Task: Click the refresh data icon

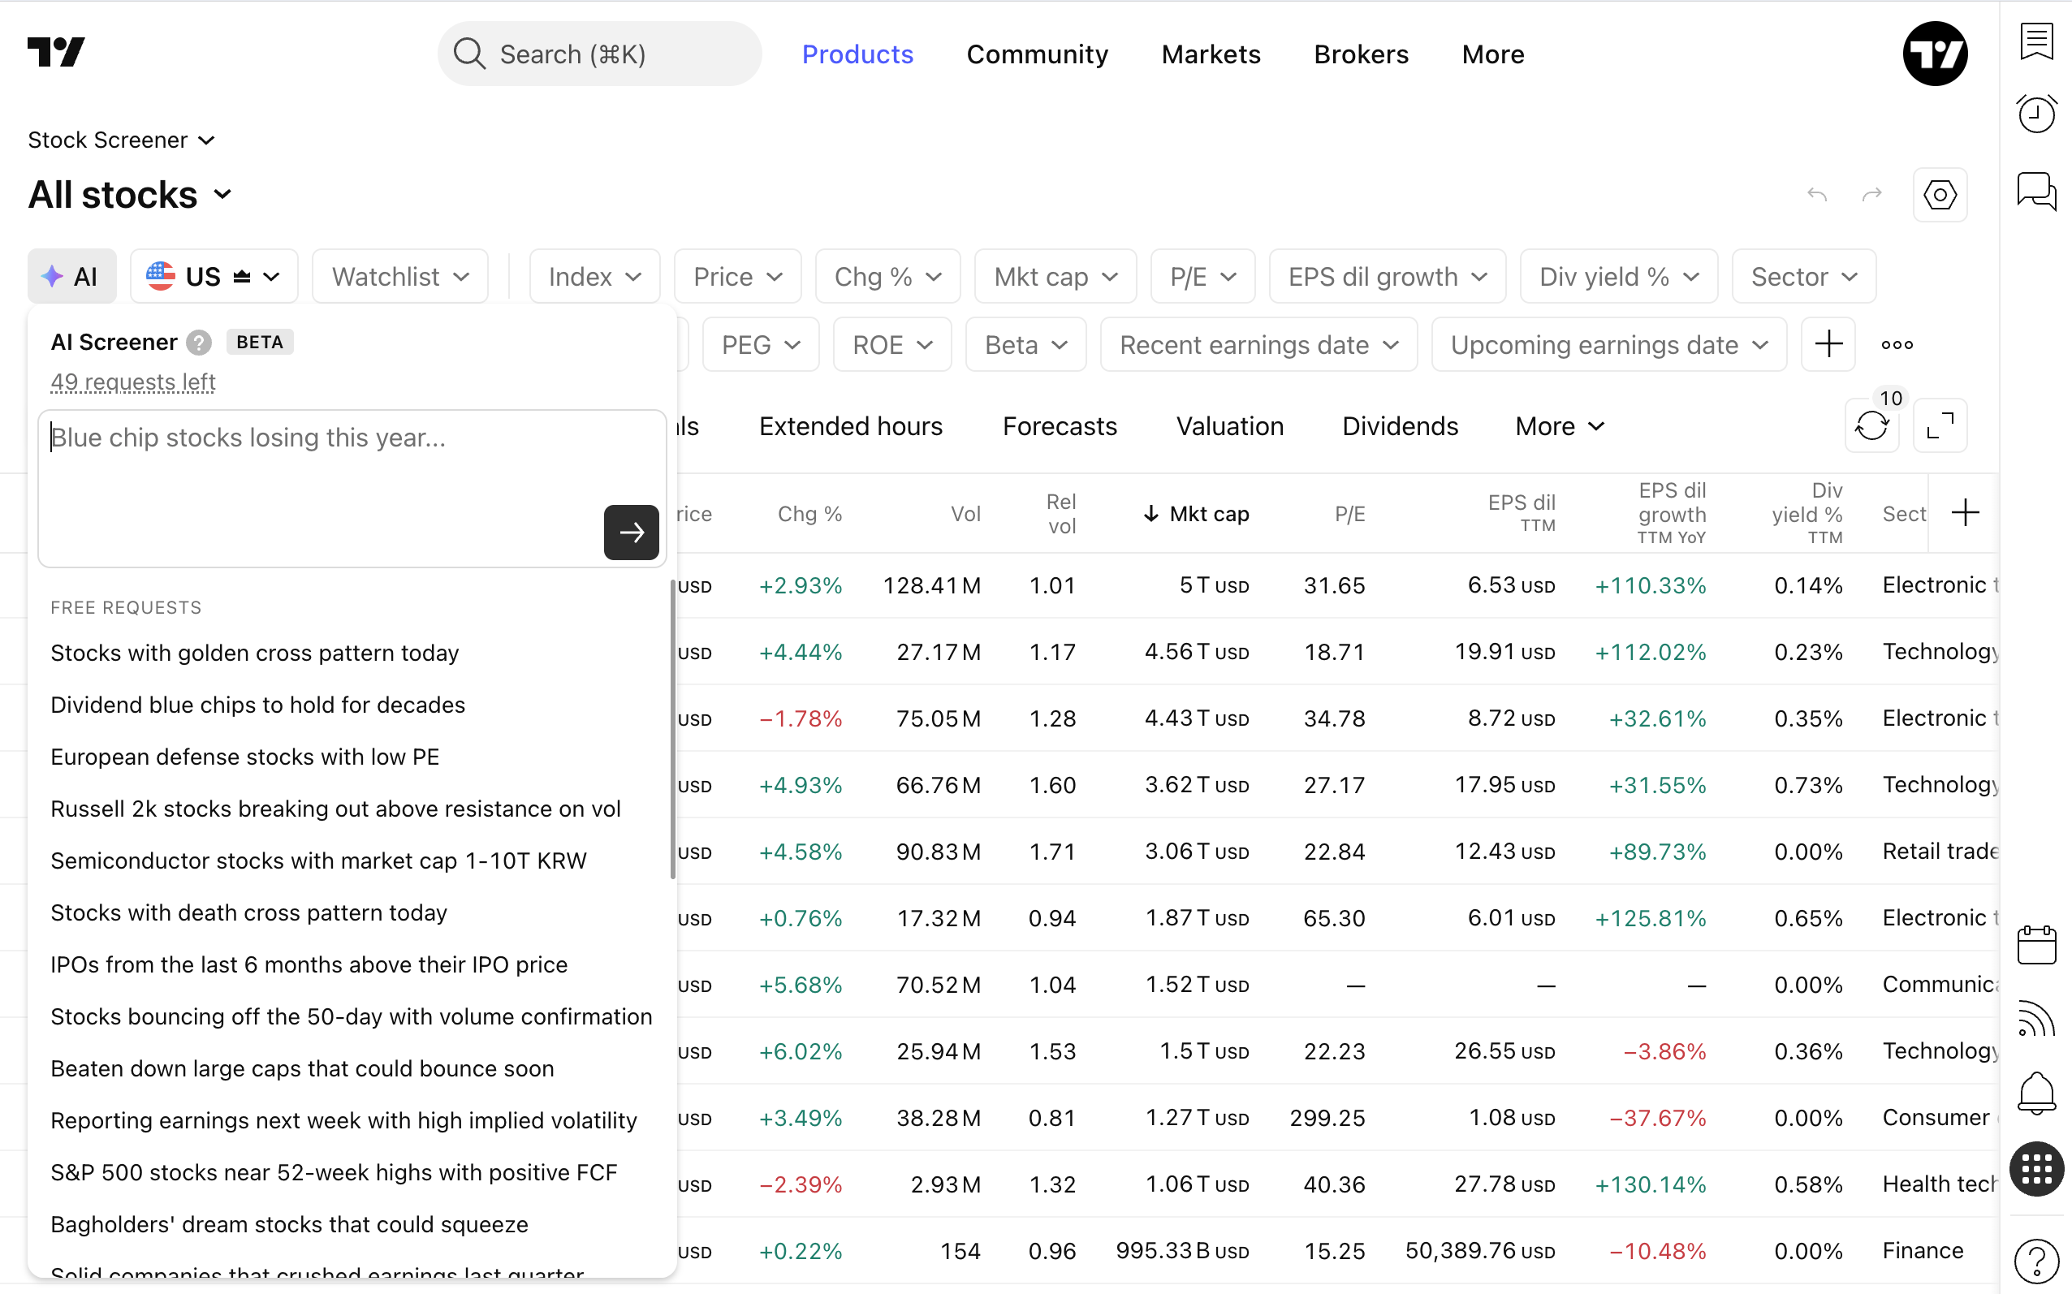Action: point(1871,425)
